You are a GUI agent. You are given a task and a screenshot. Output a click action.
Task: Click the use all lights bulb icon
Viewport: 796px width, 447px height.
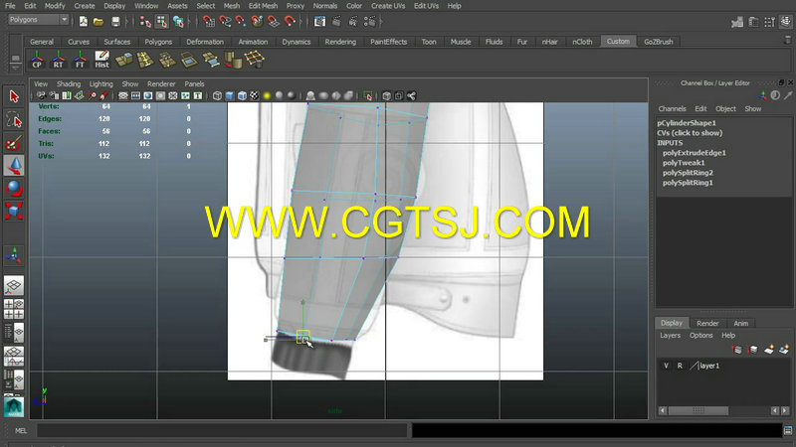pos(267,95)
